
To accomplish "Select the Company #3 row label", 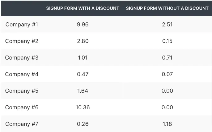I will [x=22, y=58].
